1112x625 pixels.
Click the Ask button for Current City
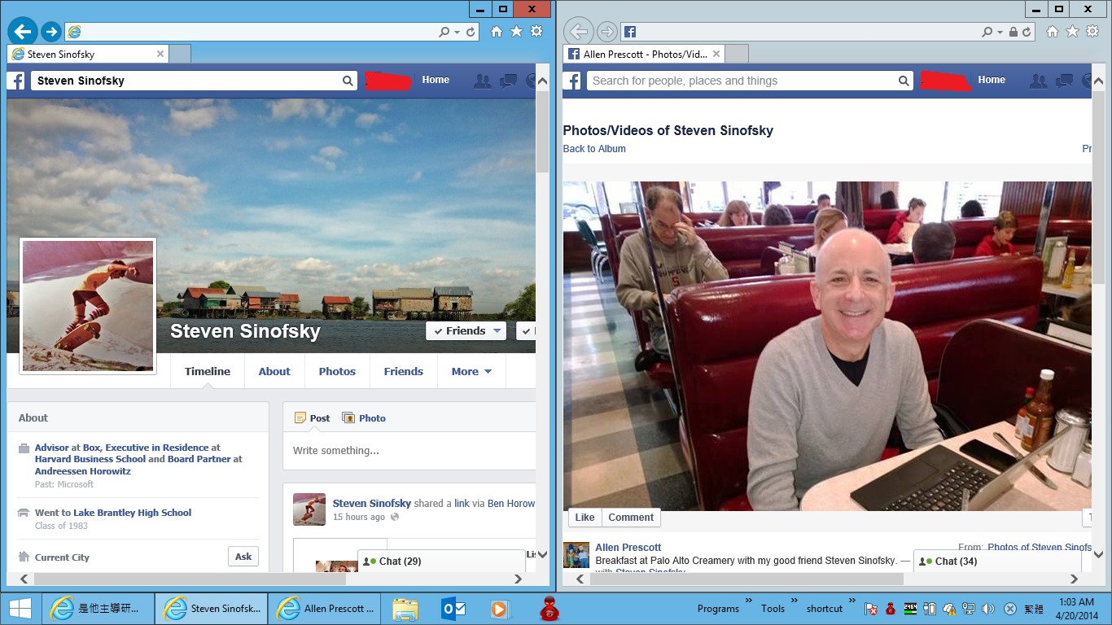(x=243, y=557)
